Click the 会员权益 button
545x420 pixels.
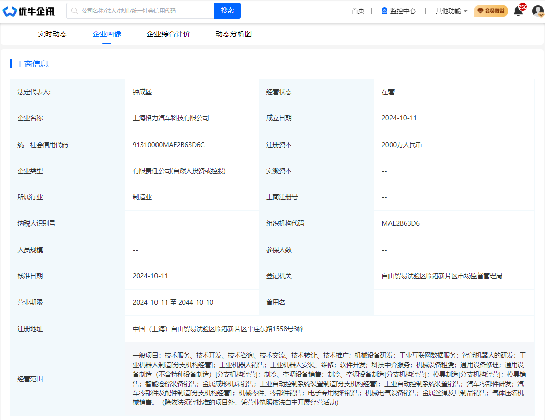coord(491,10)
